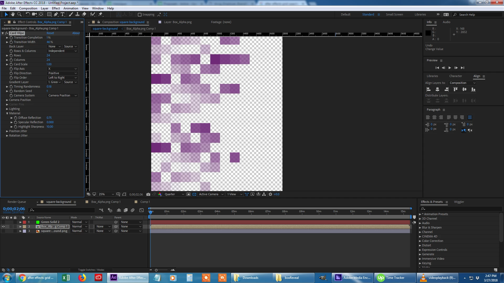This screenshot has height=283, width=504.
Task: Select the Horizontal Type tool
Action: click(62, 14)
